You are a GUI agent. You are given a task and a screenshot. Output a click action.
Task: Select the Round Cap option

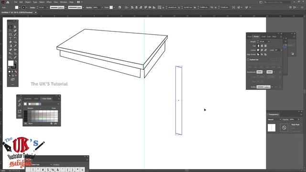(262, 46)
